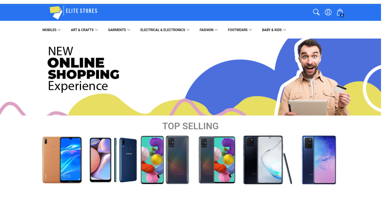The height and width of the screenshot is (214, 383).
Task: Open the Electrical & Electronics menu
Action: click(165, 30)
